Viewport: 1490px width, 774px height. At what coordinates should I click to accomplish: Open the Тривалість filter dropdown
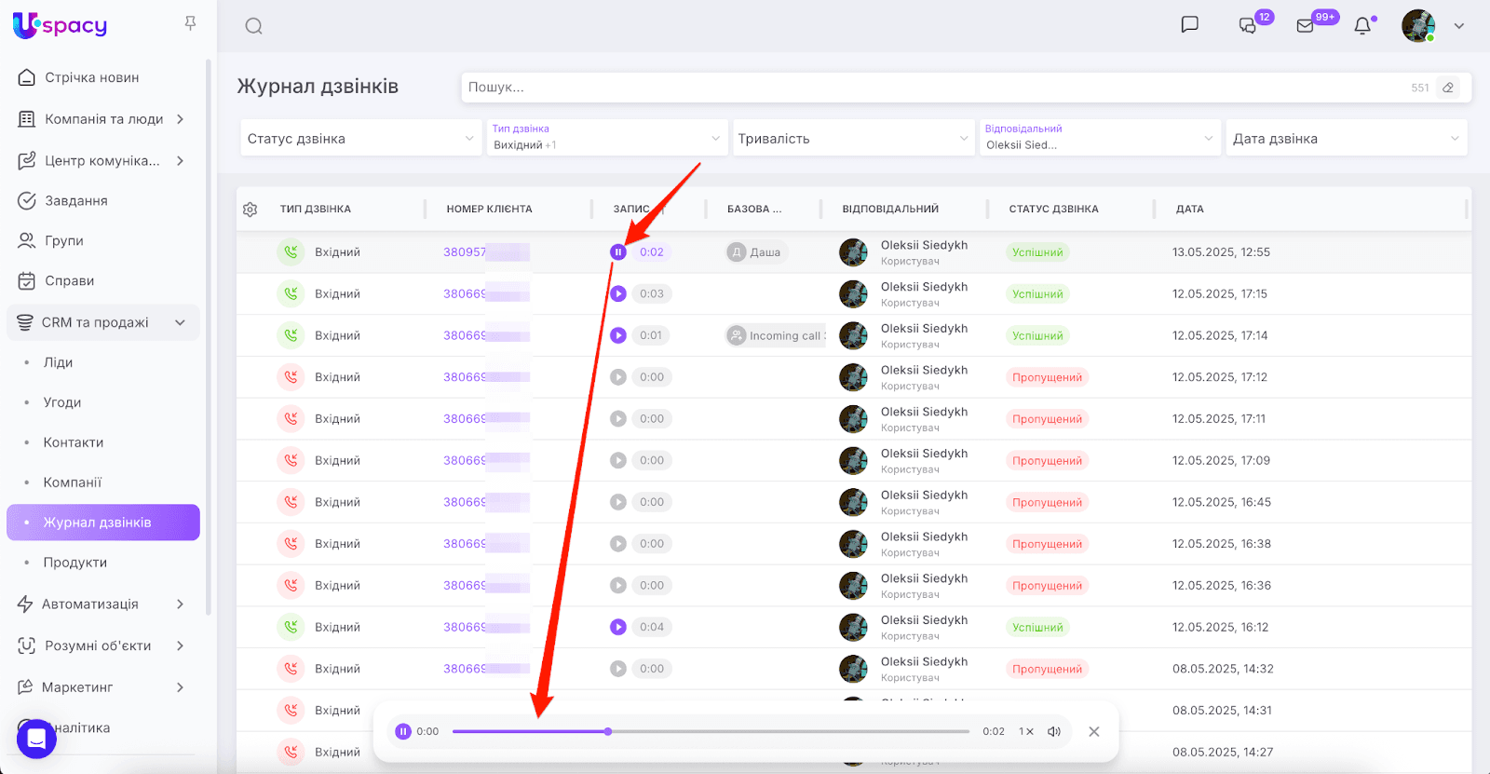click(852, 139)
